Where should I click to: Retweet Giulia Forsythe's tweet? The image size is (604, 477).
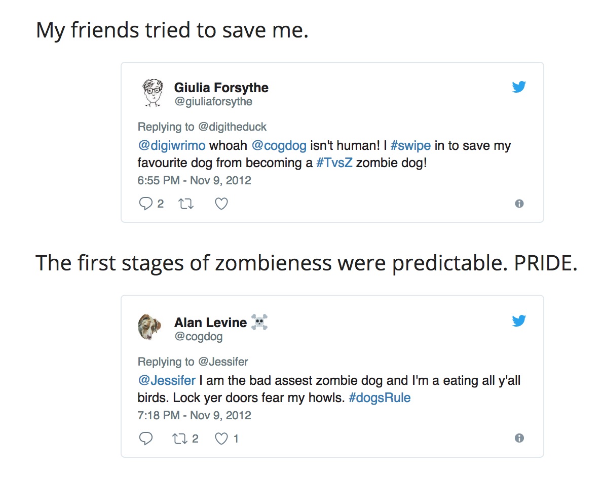pos(186,204)
